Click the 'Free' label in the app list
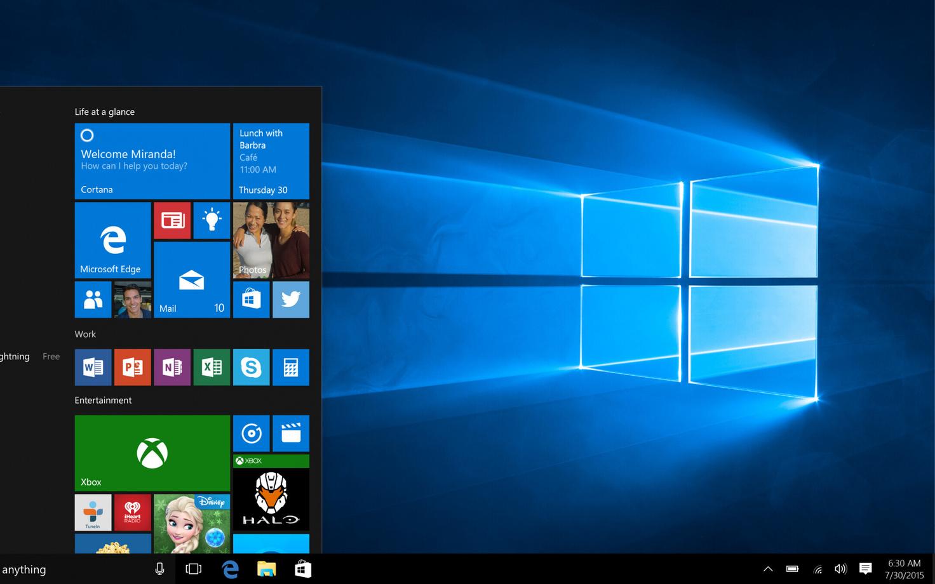Screen dimensions: 935x584 pyautogui.click(x=51, y=357)
